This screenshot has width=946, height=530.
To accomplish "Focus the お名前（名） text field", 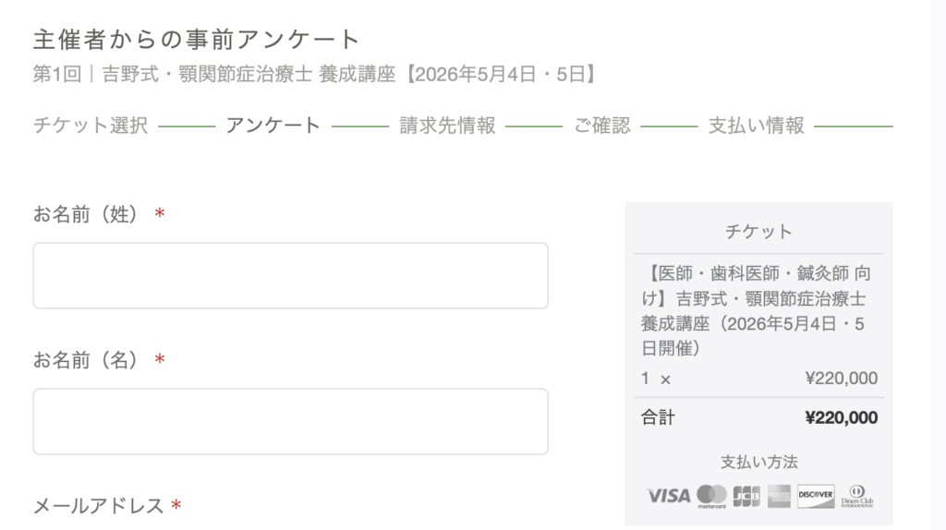I will 290,421.
